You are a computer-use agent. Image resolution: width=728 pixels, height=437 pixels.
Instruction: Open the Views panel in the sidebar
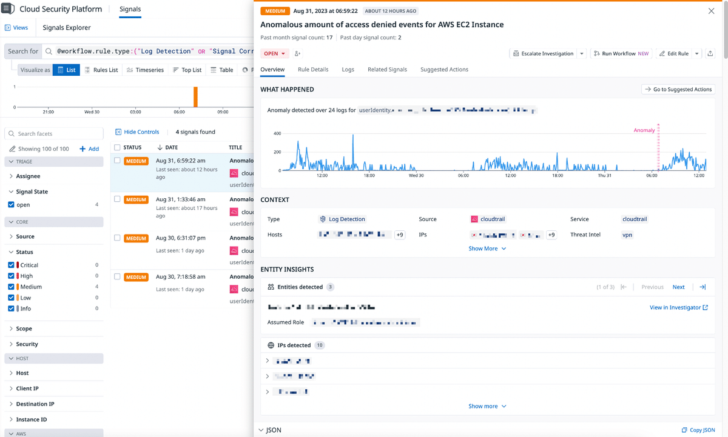pos(17,27)
